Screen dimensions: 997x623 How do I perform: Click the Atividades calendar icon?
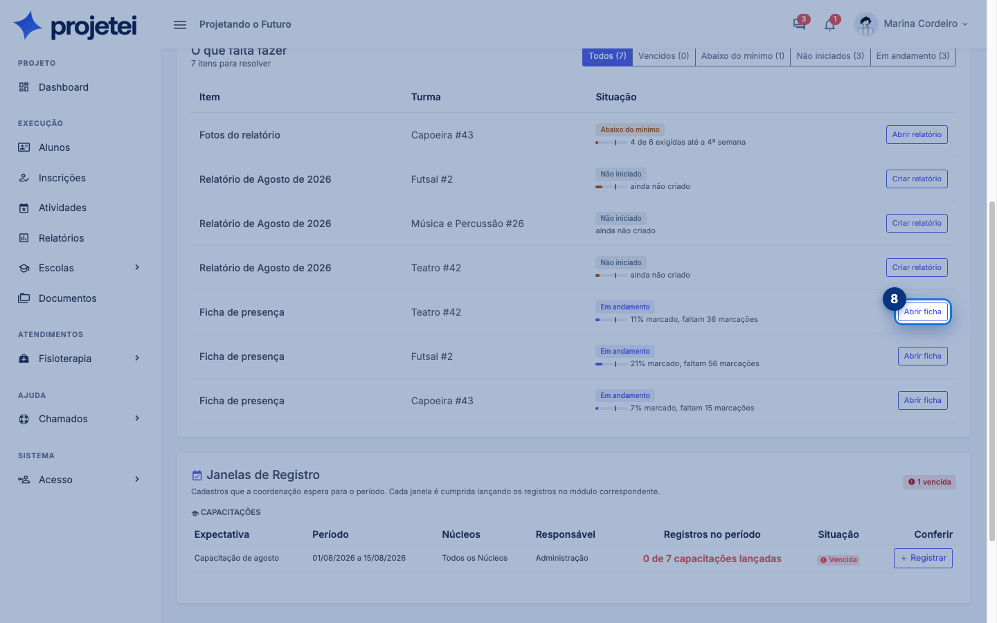pyautogui.click(x=24, y=208)
